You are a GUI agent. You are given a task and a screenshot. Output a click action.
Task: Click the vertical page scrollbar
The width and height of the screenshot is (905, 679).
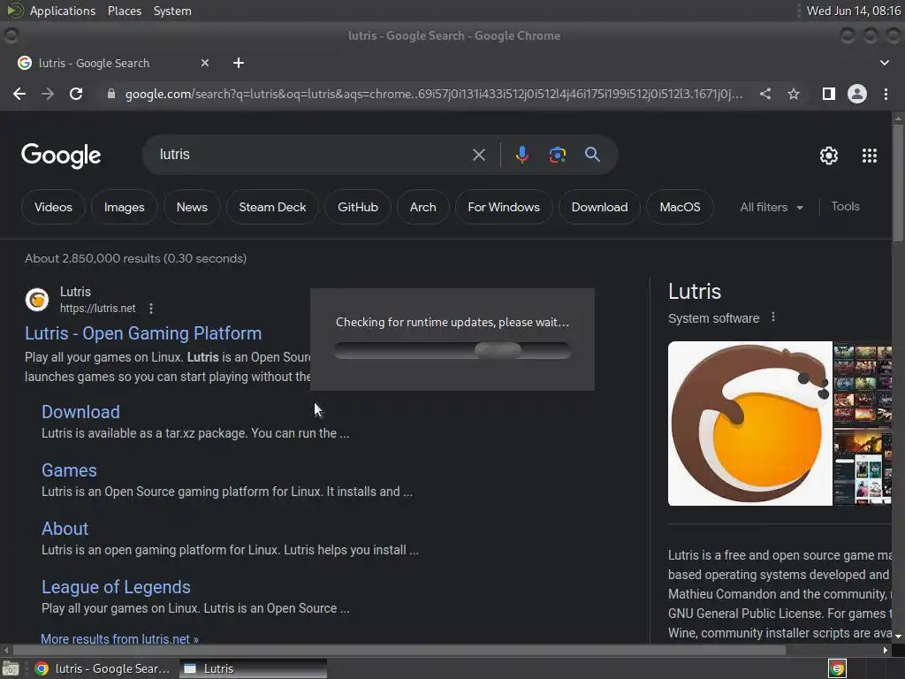pyautogui.click(x=898, y=182)
